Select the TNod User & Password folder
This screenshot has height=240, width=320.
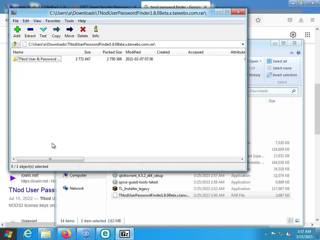click(x=37, y=59)
